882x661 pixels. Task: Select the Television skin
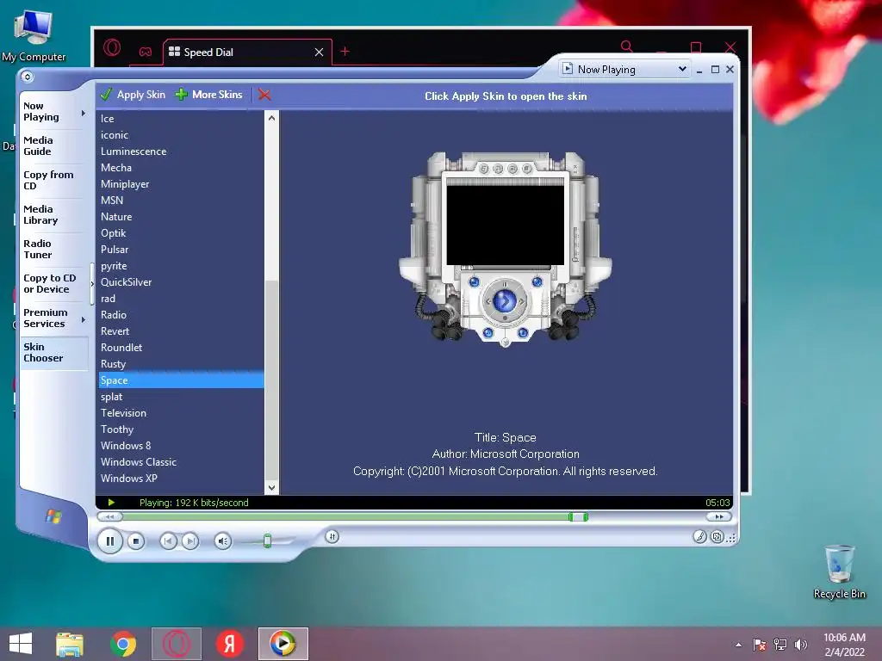click(181, 412)
